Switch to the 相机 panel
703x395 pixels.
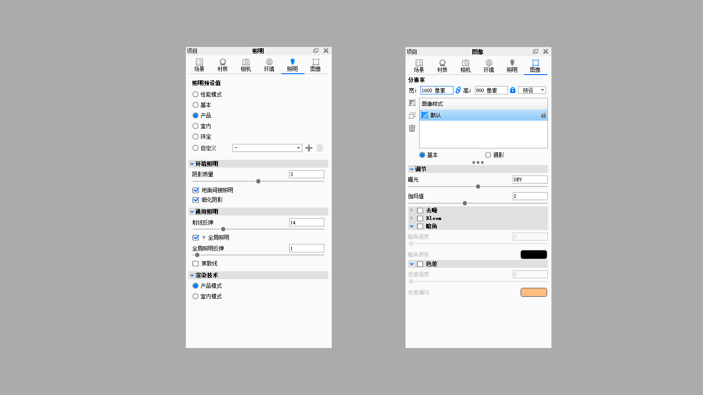pyautogui.click(x=246, y=65)
